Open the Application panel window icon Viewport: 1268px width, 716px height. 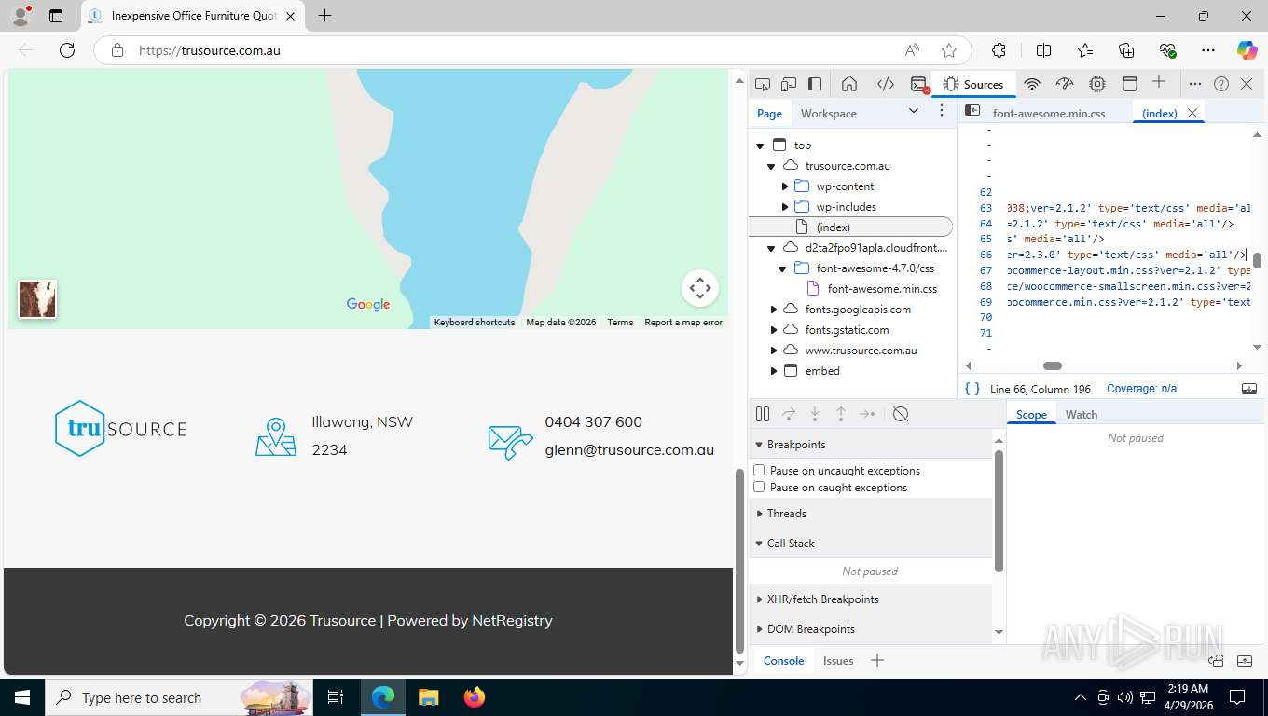(1129, 84)
